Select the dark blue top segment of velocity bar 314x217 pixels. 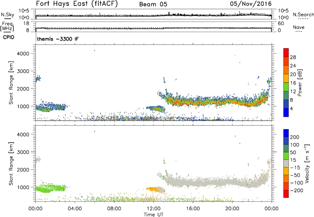[286, 133]
